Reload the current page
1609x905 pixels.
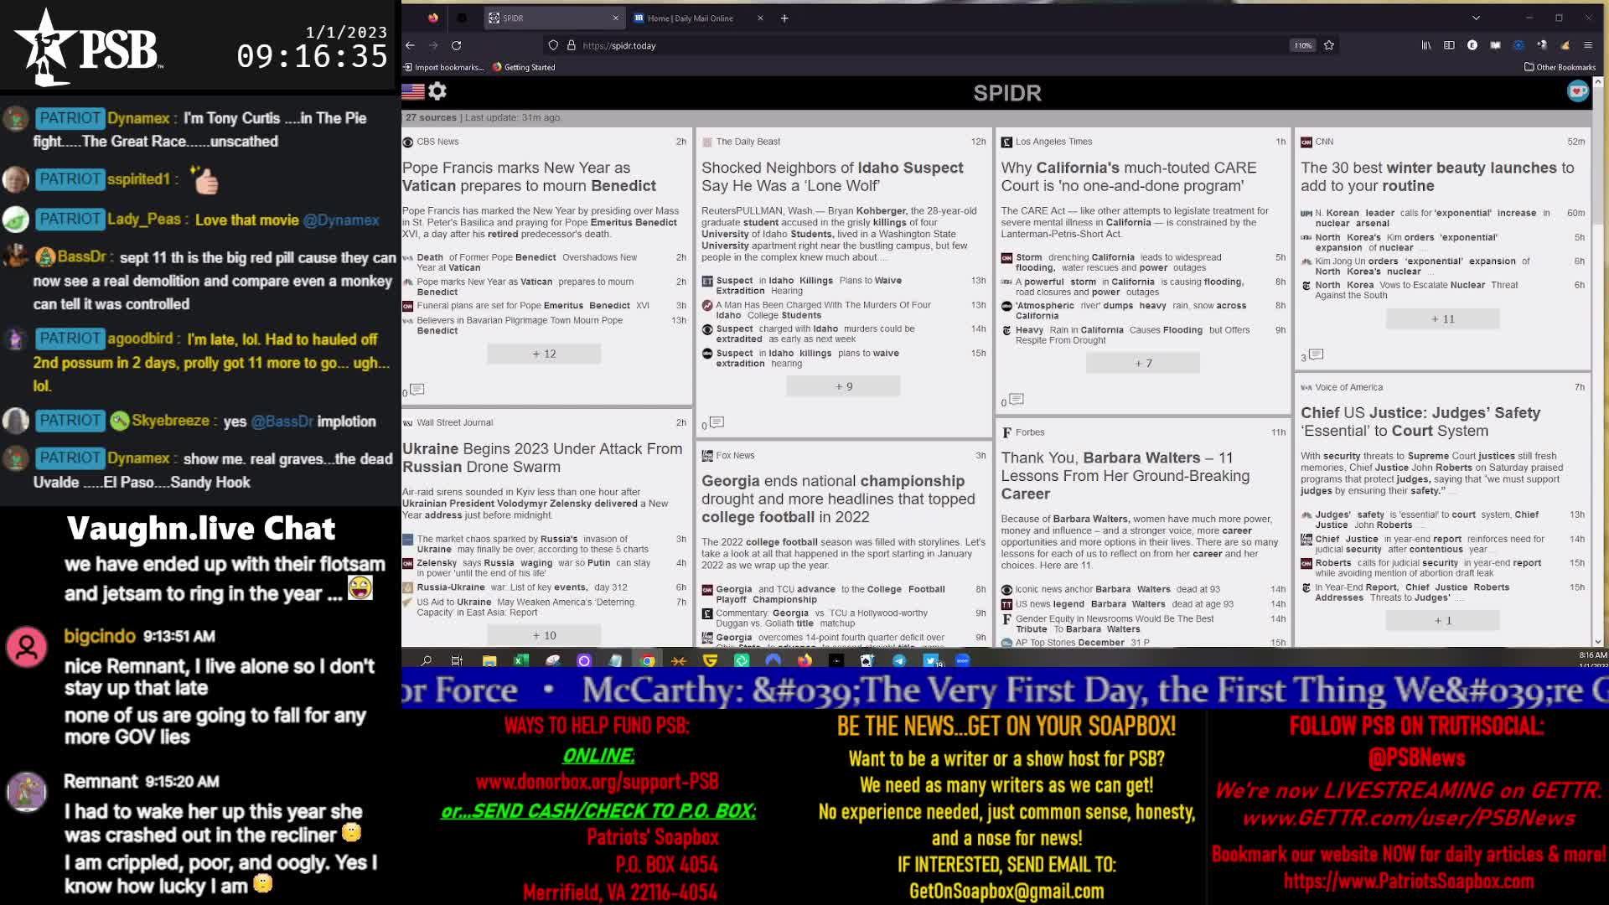tap(457, 45)
